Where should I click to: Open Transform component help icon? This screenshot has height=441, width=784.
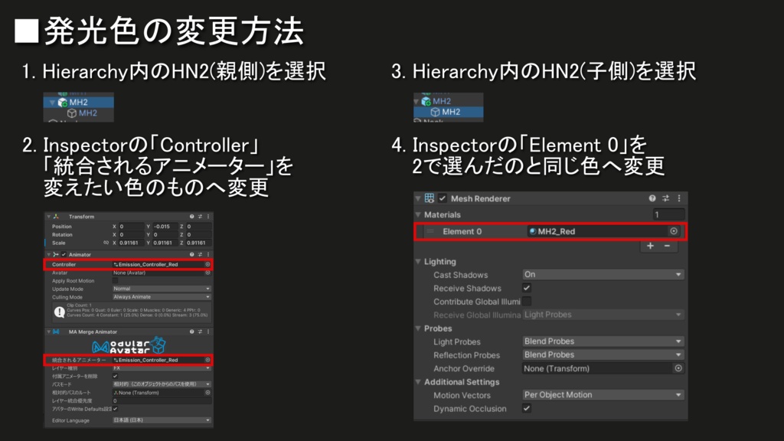(191, 217)
